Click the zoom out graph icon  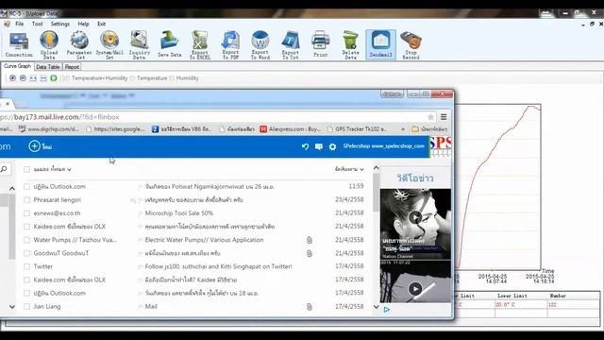(23, 78)
